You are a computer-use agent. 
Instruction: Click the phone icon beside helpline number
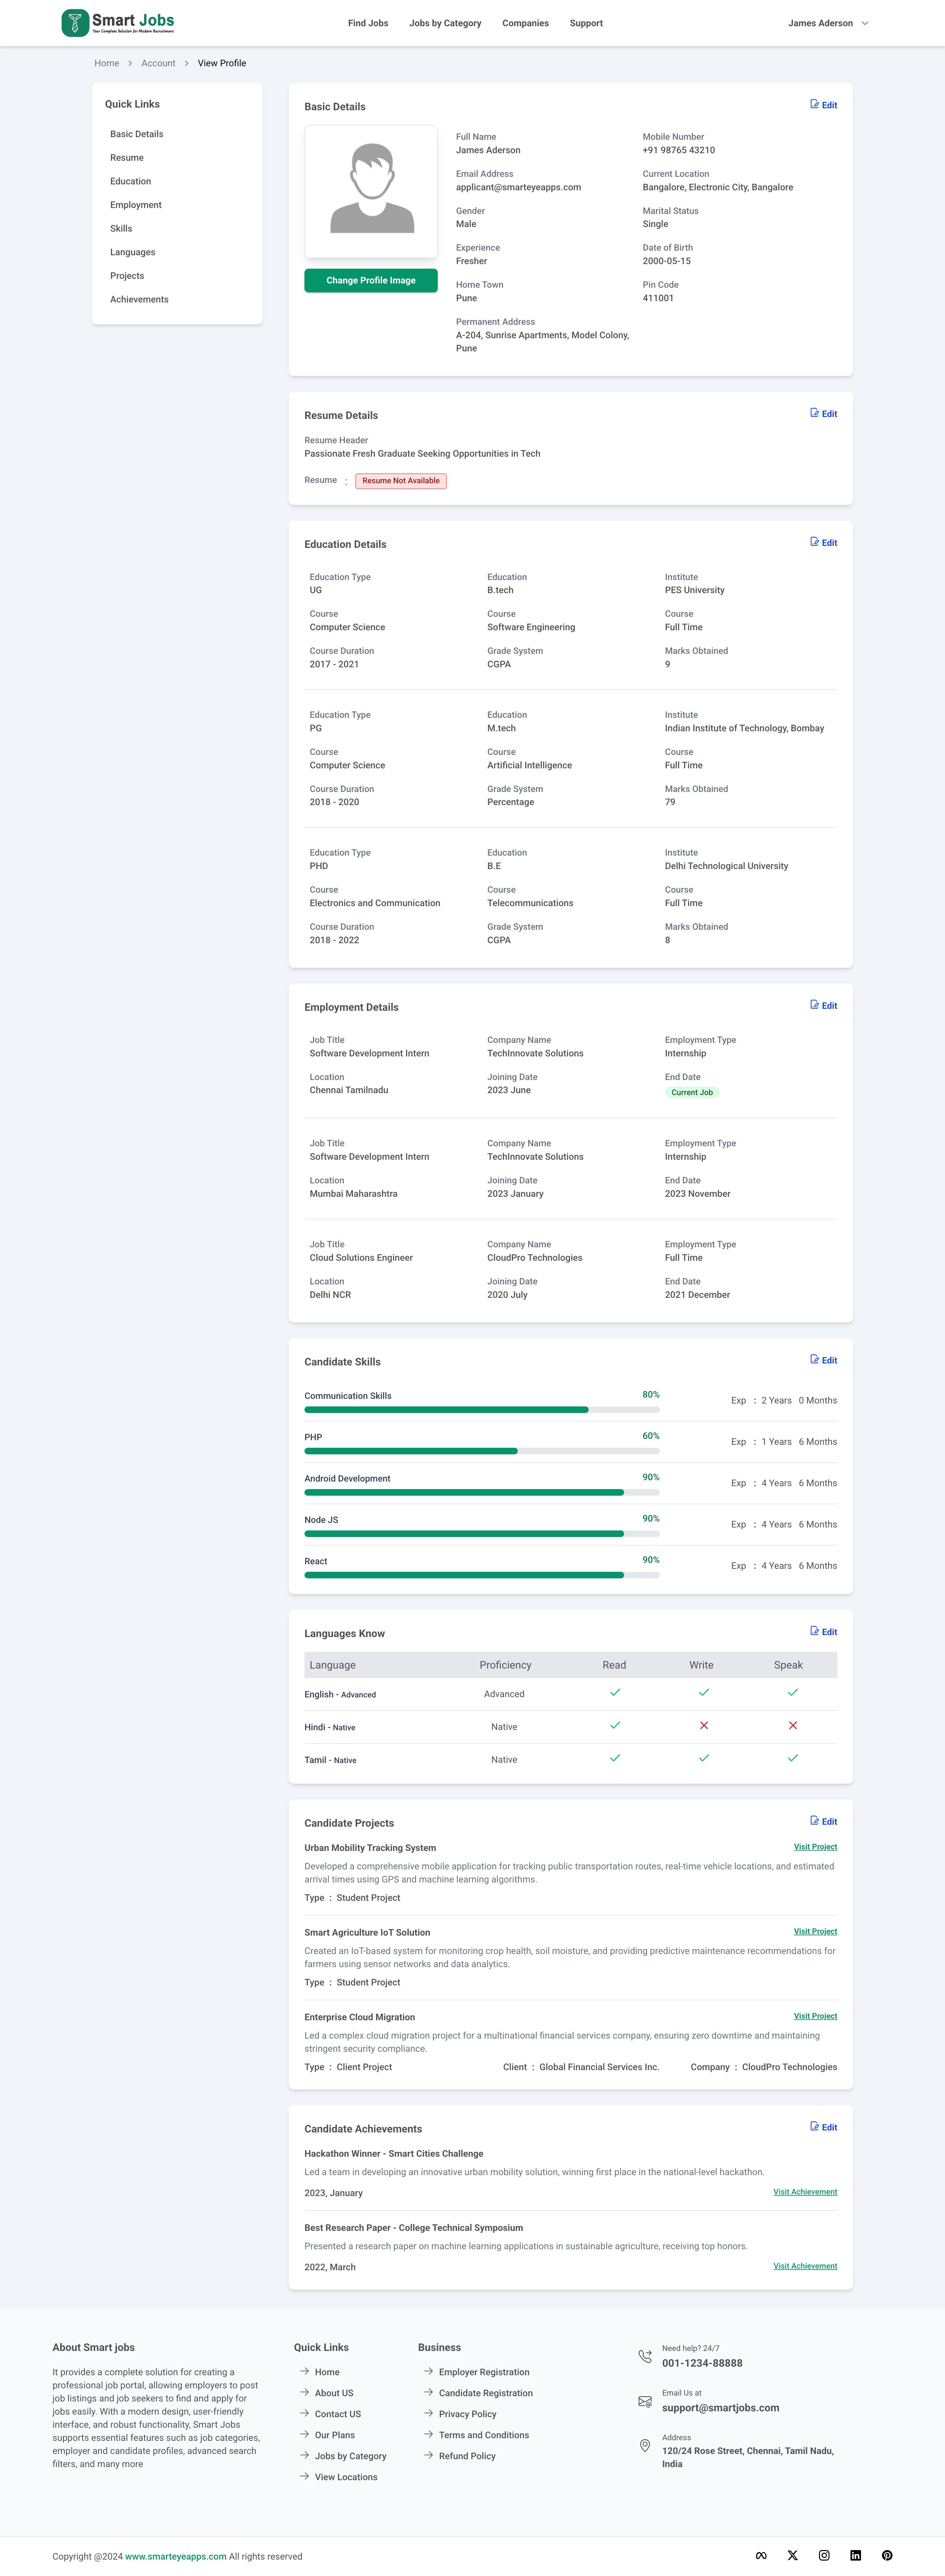tap(645, 2356)
